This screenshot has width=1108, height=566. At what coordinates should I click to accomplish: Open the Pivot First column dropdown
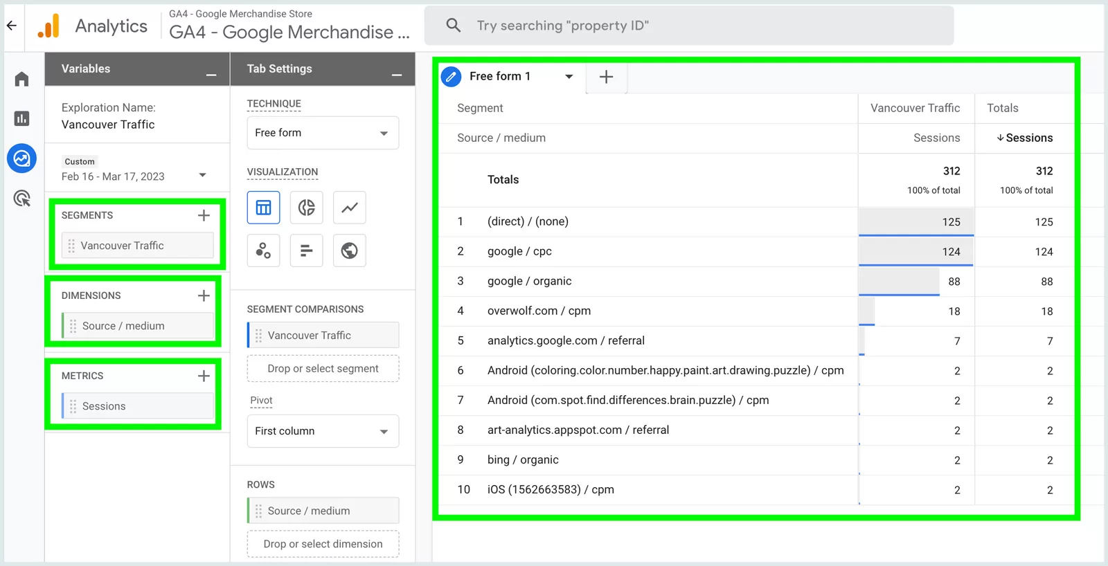pos(323,431)
